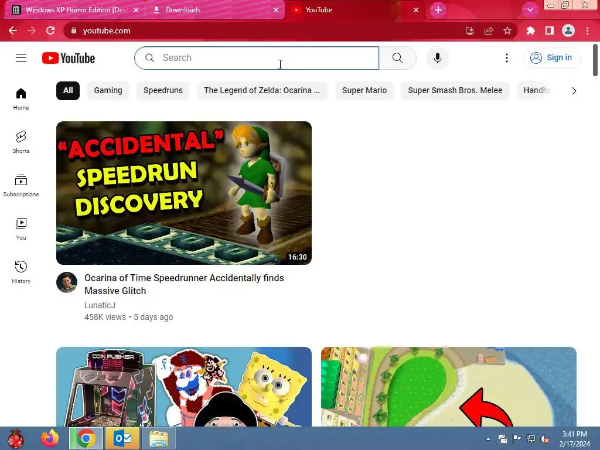Filter by the Gaming chip

click(108, 91)
